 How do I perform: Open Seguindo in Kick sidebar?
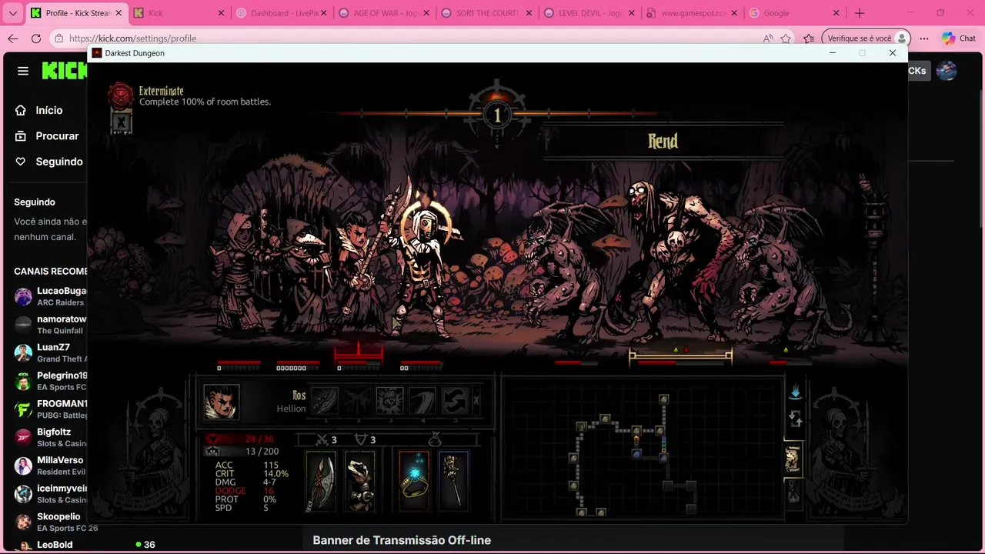[x=48, y=162]
